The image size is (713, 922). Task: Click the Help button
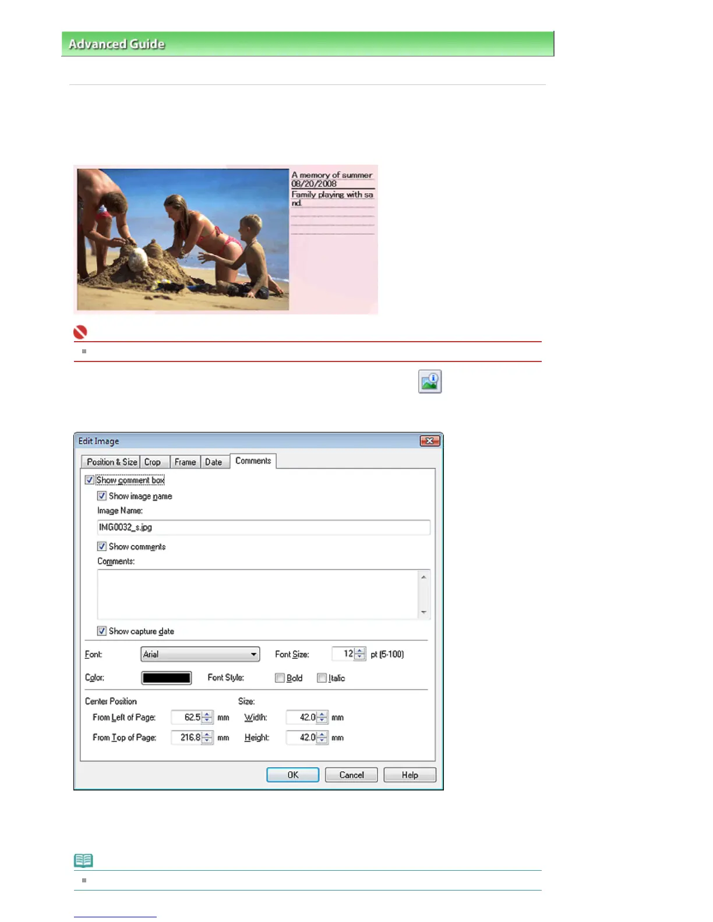[x=410, y=775]
